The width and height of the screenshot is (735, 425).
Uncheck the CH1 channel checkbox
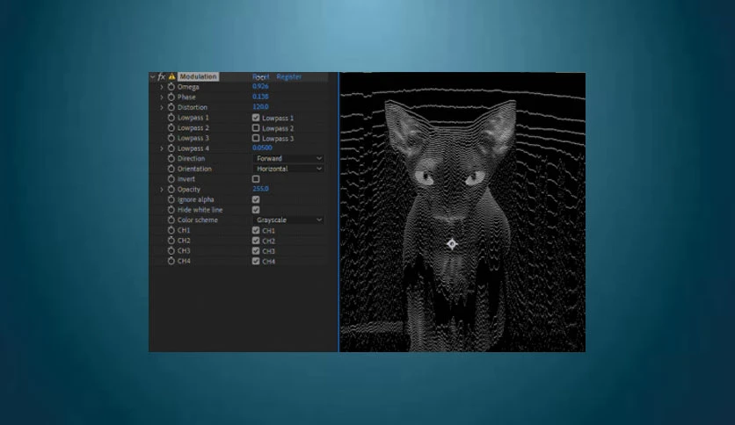click(256, 230)
